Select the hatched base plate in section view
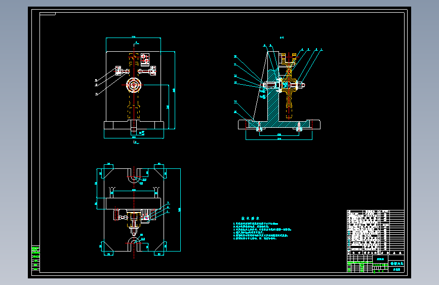439x285 pixels. [x=280, y=124]
